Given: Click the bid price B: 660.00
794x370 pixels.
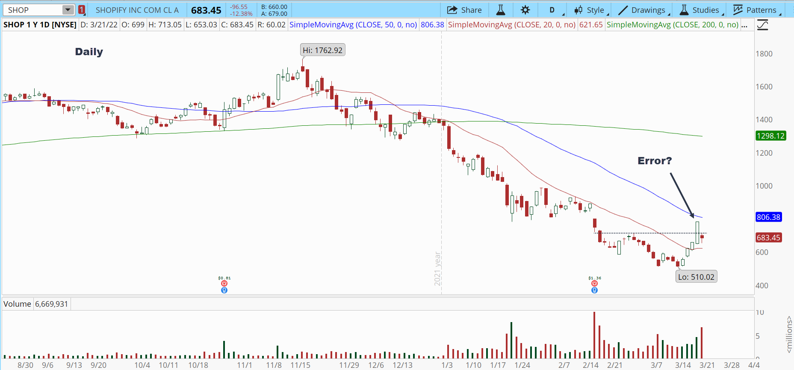Looking at the screenshot, I should coord(274,7).
